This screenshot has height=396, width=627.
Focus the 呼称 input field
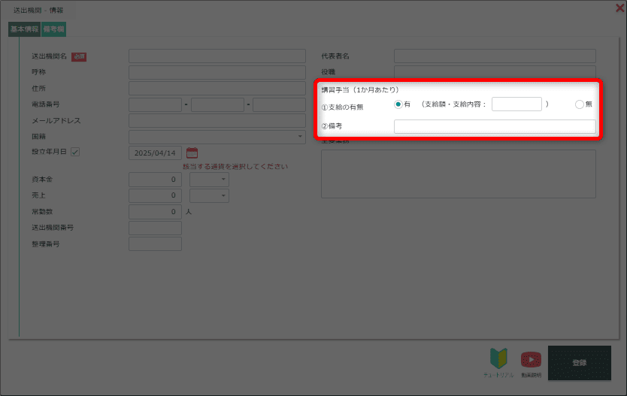[x=217, y=72]
